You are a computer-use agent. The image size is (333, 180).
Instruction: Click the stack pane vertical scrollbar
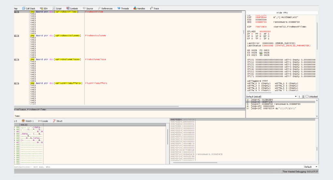coord(317,149)
